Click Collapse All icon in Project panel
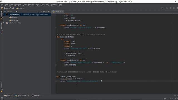Image resolution: width=178 pixels, height=100 pixels. click(x=41, y=12)
